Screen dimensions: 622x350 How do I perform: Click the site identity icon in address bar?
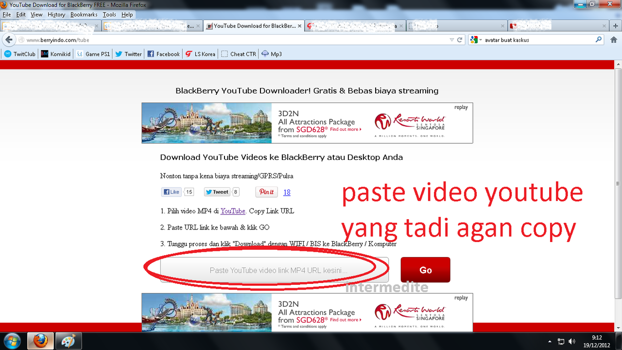point(21,40)
